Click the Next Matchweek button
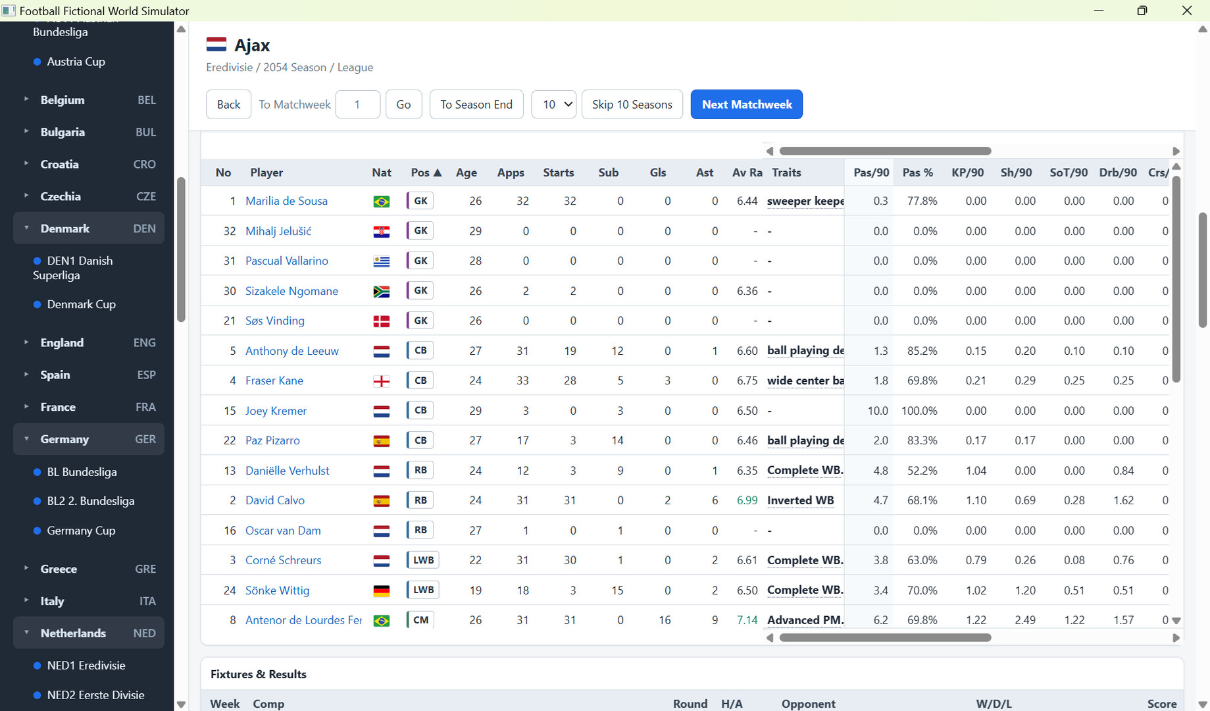Image resolution: width=1210 pixels, height=711 pixels. point(747,105)
